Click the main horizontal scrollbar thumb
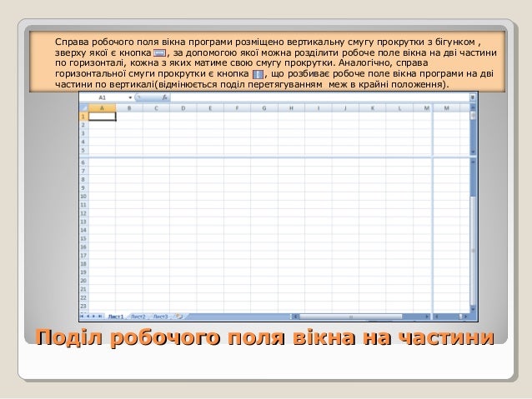This screenshot has height=399, width=532. 351,317
